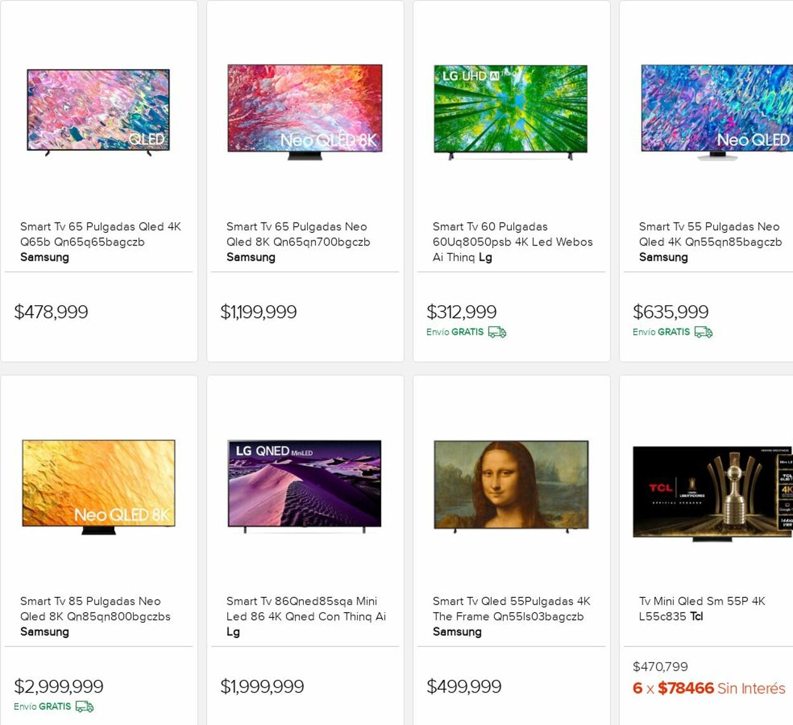Click free shipping truck icon on Samsung 85-inch TV
This screenshot has height=725, width=793.
coord(84,707)
